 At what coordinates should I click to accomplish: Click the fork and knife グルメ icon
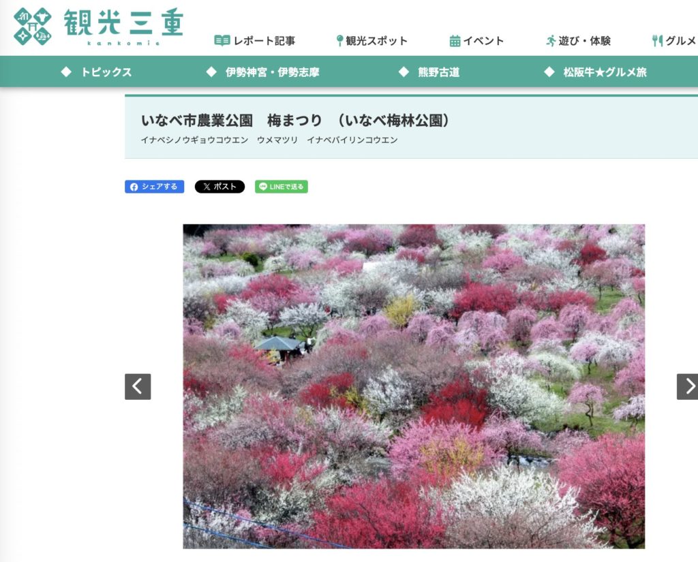click(x=657, y=41)
